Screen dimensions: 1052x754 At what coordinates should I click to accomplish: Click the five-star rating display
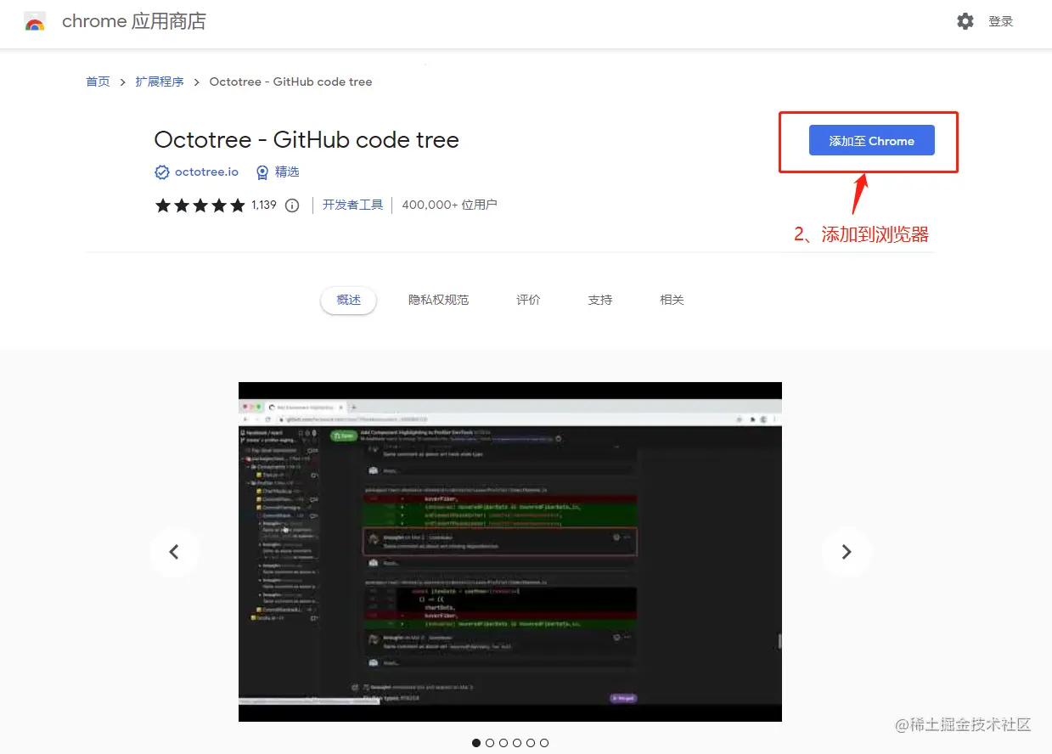click(200, 205)
